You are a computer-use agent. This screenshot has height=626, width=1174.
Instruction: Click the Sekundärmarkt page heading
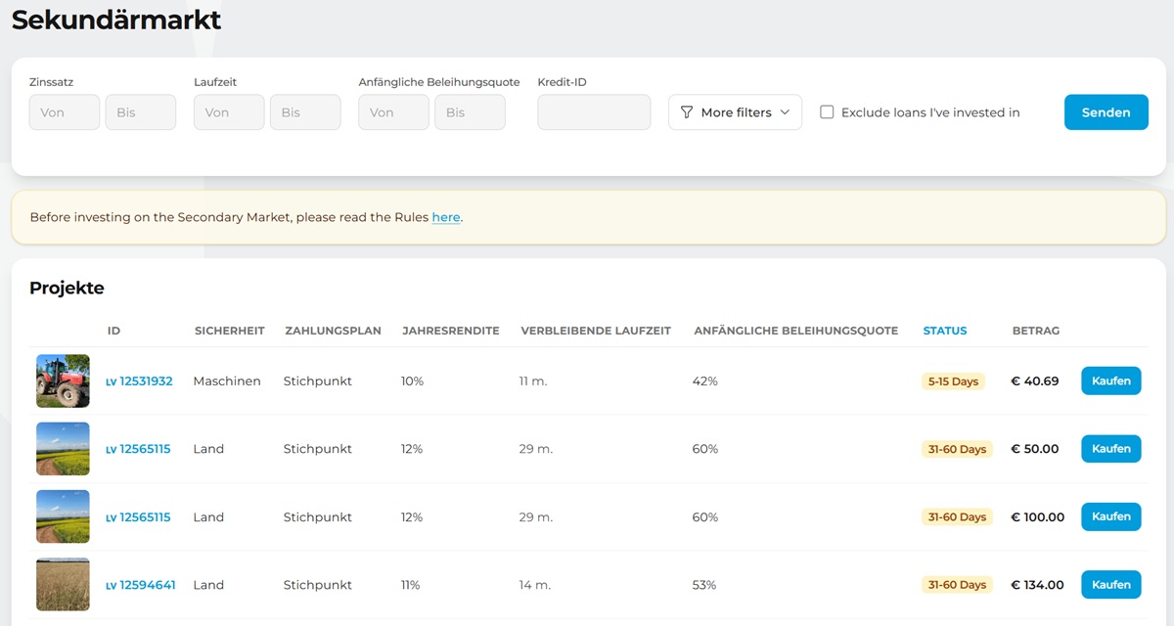(x=116, y=20)
